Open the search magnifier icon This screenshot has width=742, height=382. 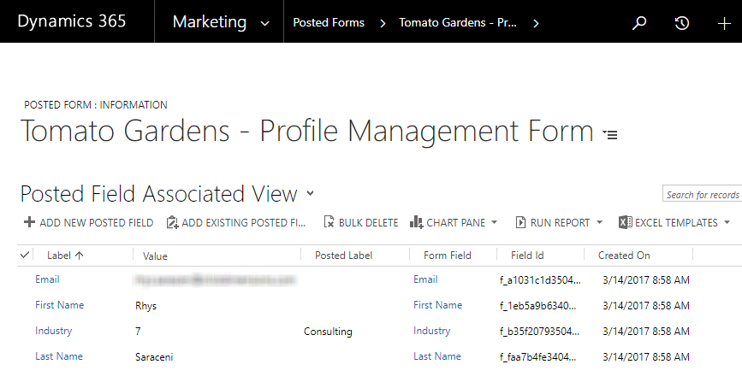pos(639,23)
